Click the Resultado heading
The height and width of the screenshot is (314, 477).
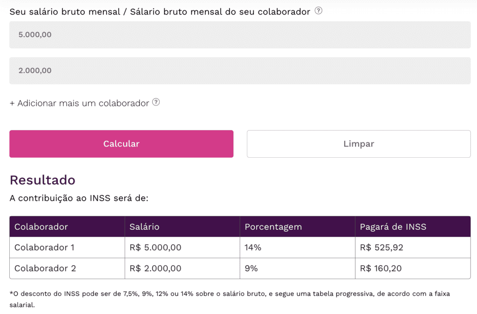click(x=42, y=180)
